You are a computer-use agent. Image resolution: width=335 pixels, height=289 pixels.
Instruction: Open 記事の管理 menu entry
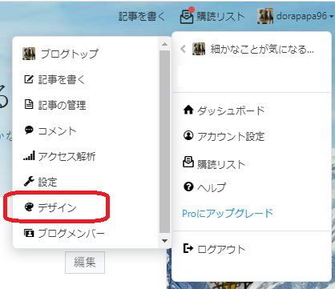pyautogui.click(x=62, y=105)
